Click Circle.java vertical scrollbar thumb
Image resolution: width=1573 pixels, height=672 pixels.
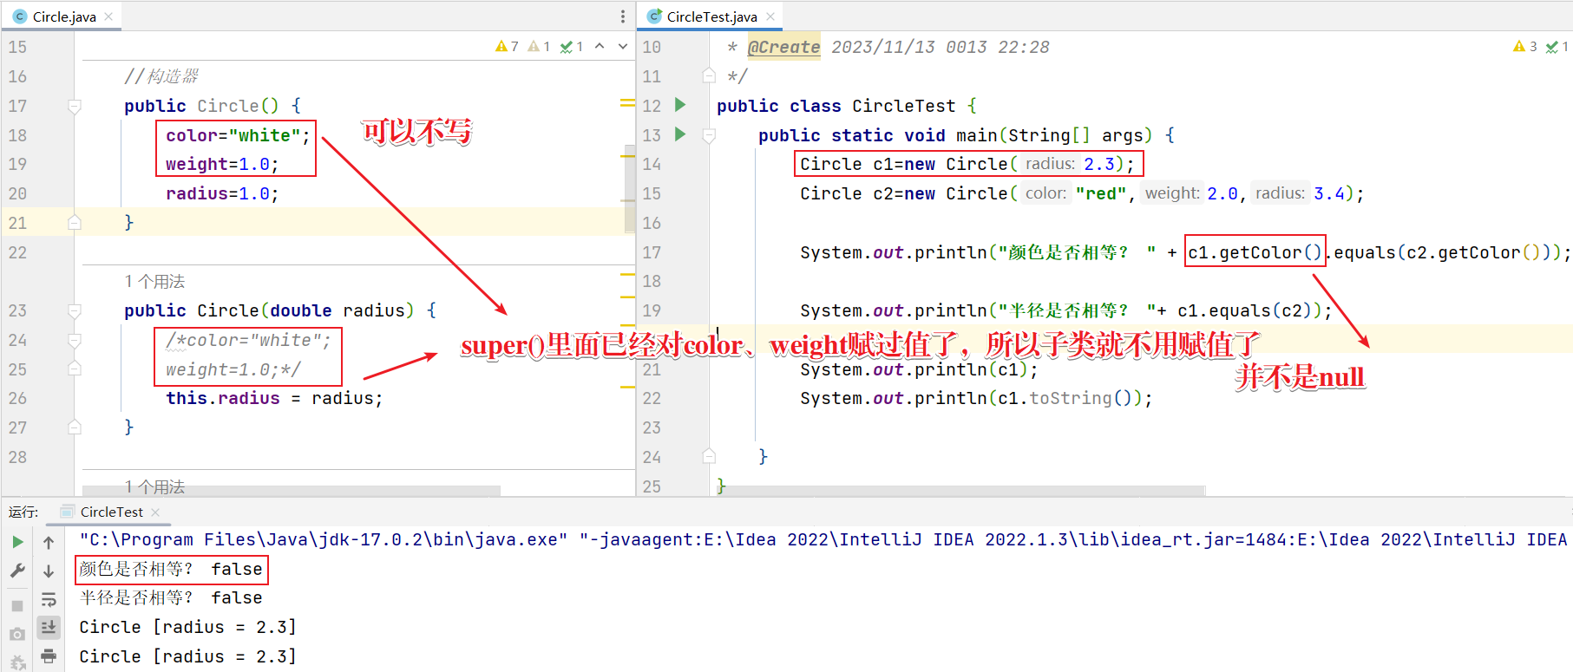(630, 189)
